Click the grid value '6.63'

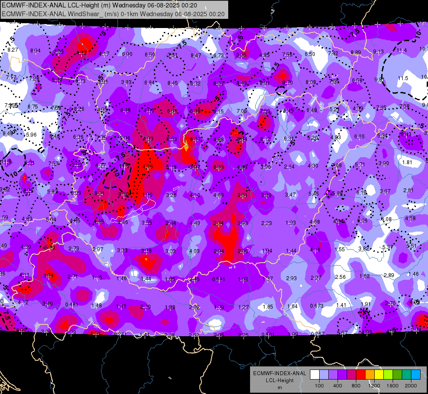[219, 167]
